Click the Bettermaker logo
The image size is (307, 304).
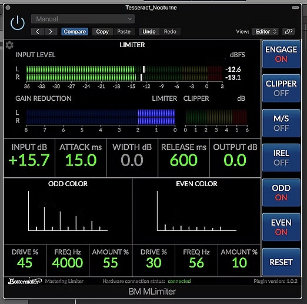25,281
